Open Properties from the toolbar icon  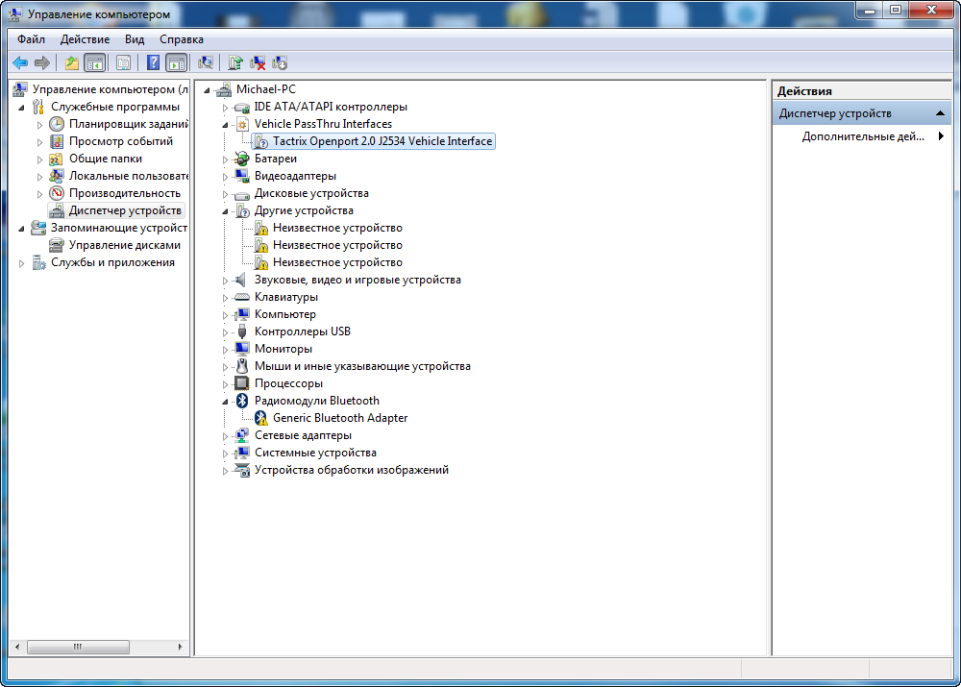[x=123, y=63]
